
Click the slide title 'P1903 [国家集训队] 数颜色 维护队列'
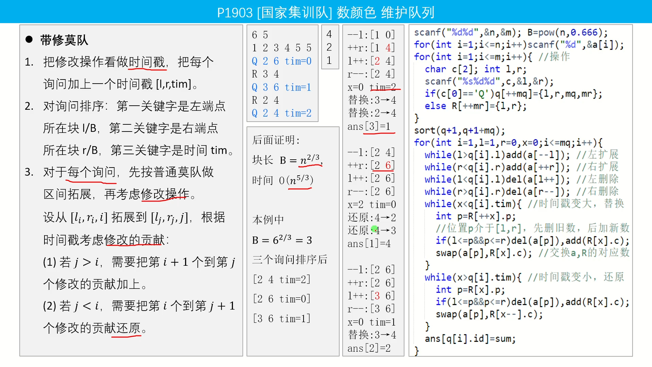(x=326, y=13)
